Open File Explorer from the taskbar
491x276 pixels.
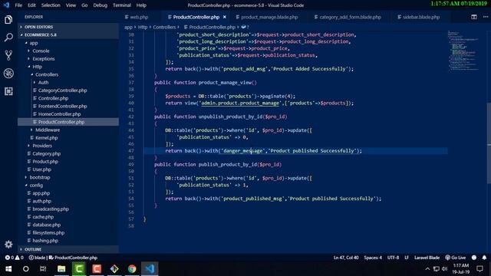[61, 269]
